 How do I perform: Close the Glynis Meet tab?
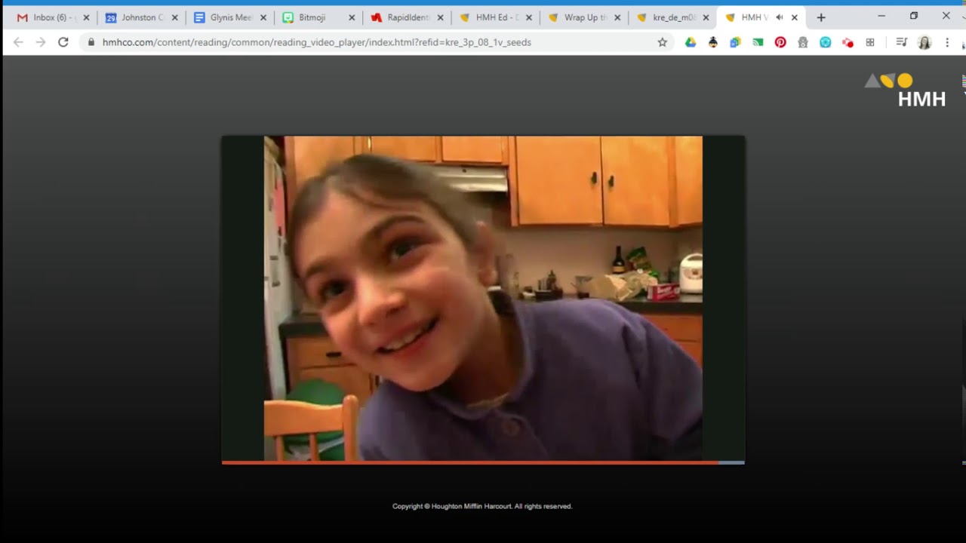pos(263,17)
